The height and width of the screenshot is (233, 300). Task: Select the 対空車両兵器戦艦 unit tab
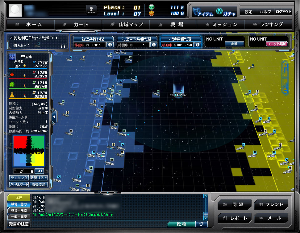[137, 39]
